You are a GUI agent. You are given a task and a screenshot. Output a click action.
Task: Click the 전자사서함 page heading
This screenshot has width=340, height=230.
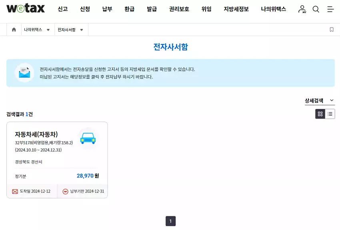click(171, 47)
